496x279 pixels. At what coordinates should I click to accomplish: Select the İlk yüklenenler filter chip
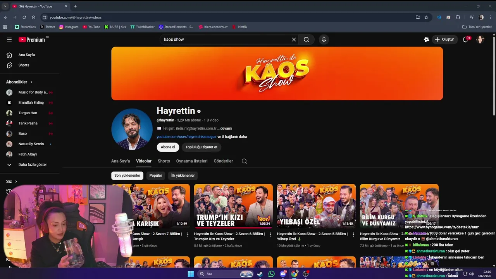pos(183,176)
